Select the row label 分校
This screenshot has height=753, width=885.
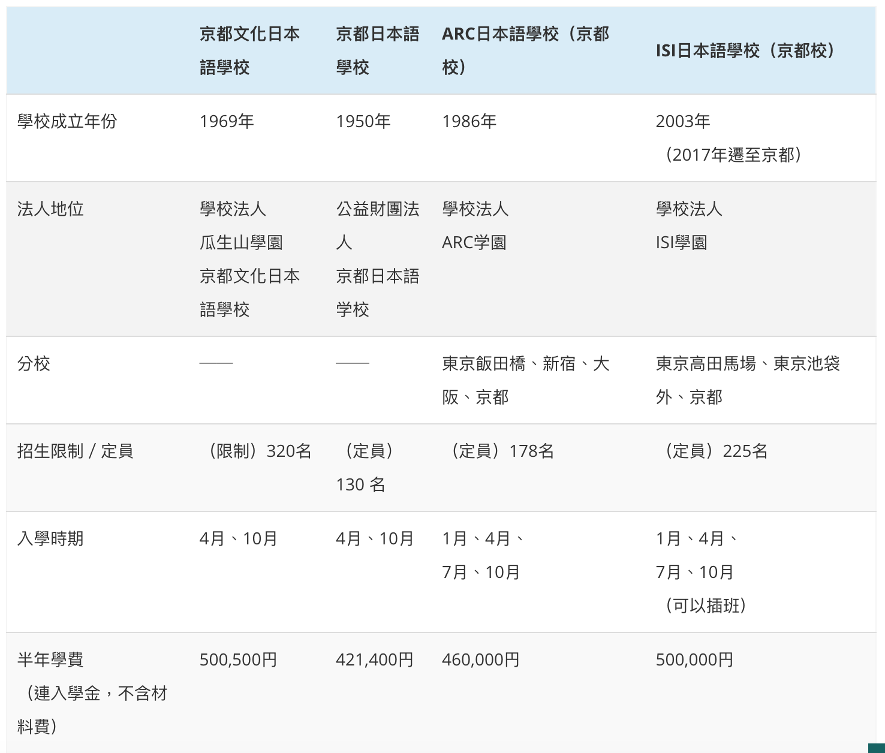(x=34, y=364)
